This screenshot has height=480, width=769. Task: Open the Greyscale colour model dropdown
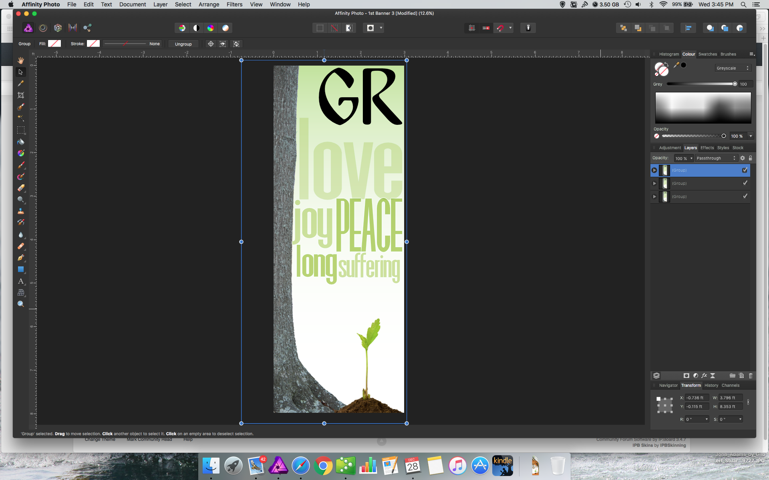click(x=733, y=68)
